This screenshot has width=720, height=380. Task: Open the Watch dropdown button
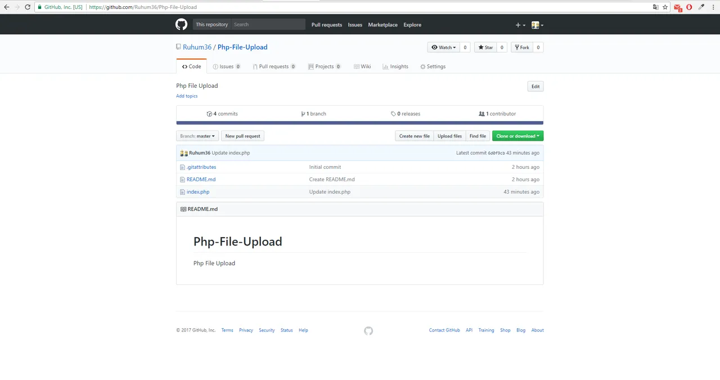pos(444,47)
